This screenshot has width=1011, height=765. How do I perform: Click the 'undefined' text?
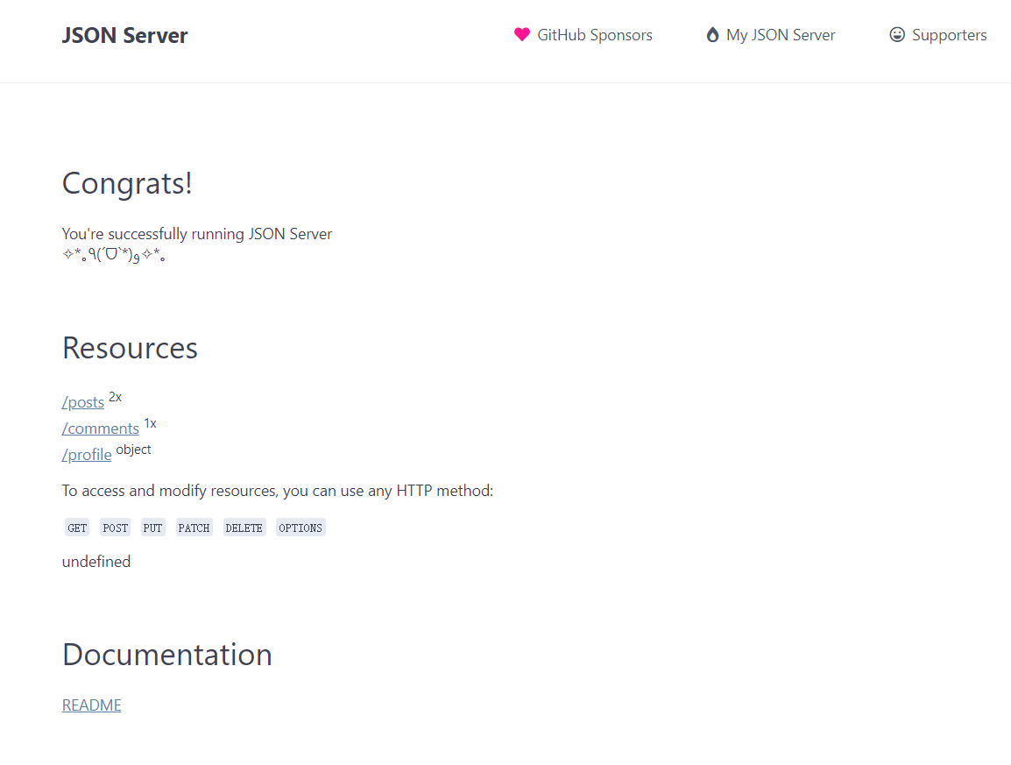point(96,562)
